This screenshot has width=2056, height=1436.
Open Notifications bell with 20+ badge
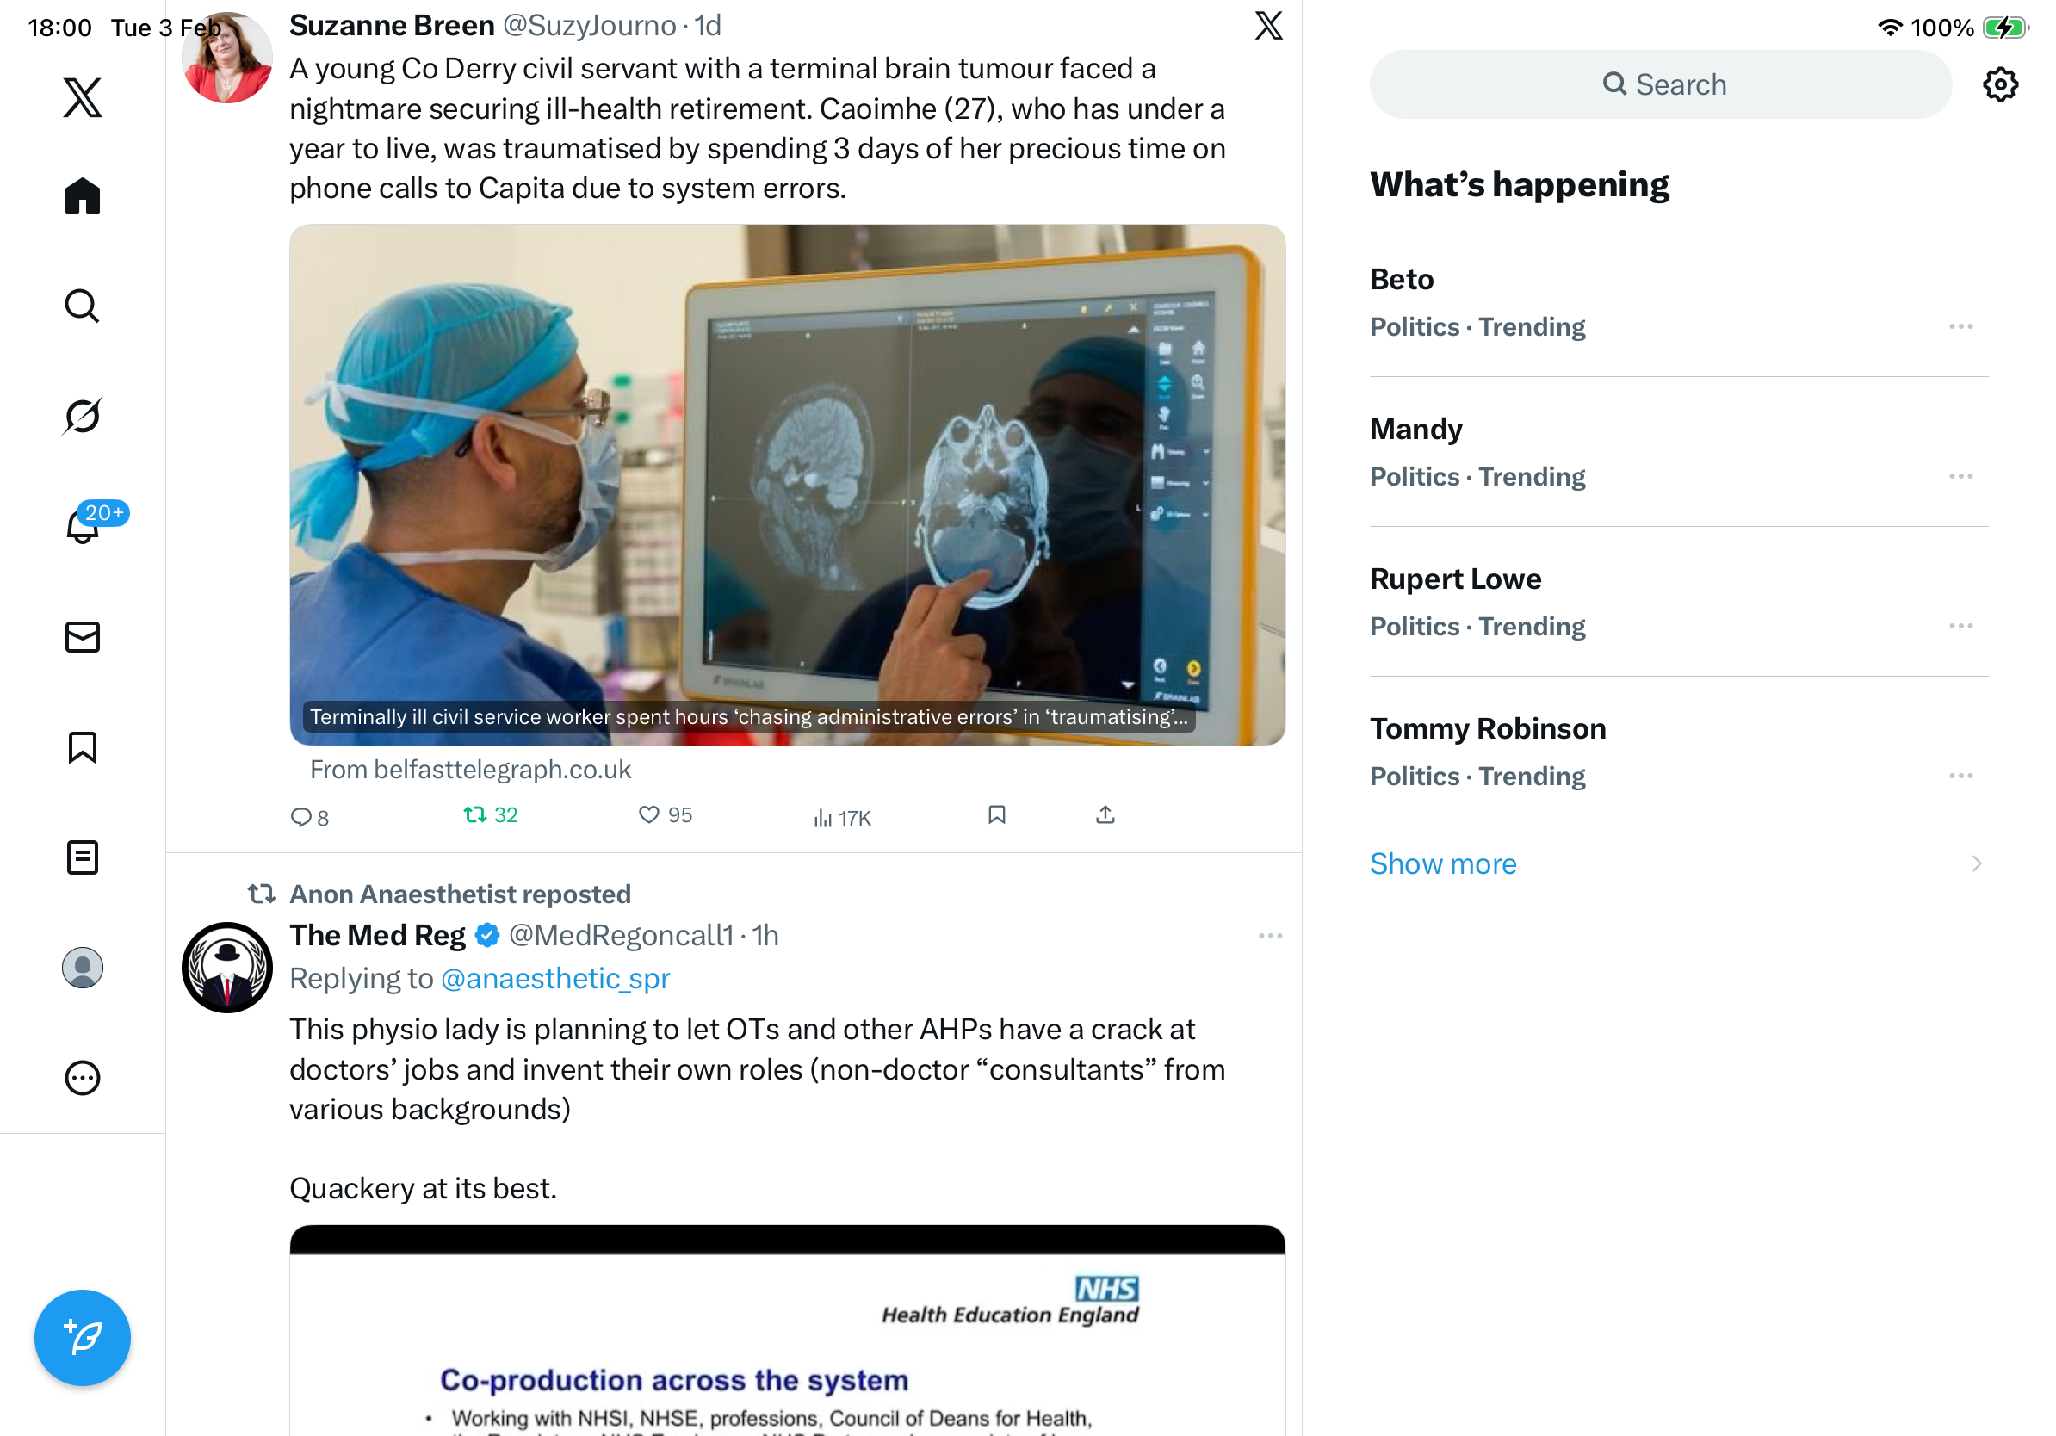click(x=83, y=525)
